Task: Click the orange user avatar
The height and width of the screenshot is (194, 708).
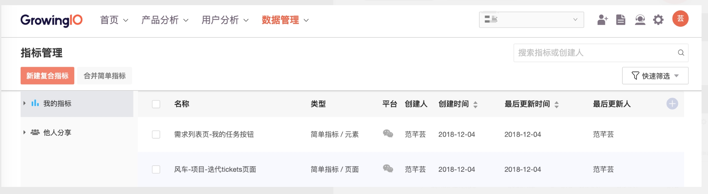Action: tap(680, 19)
